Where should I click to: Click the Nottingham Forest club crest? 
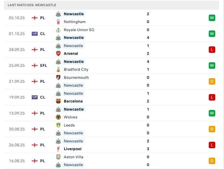click(58, 22)
